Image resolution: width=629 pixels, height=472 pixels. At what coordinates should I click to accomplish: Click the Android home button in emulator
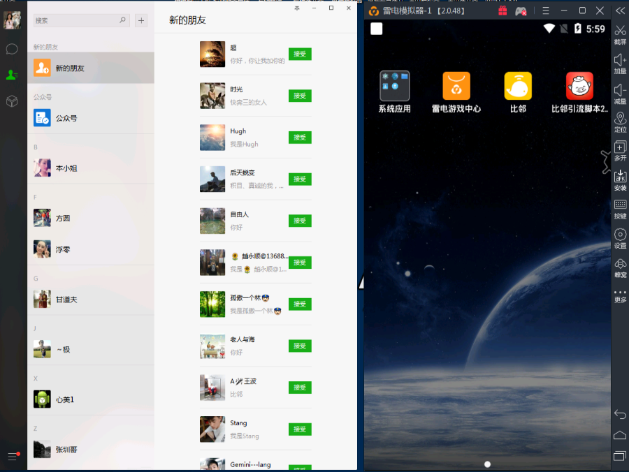tap(620, 435)
